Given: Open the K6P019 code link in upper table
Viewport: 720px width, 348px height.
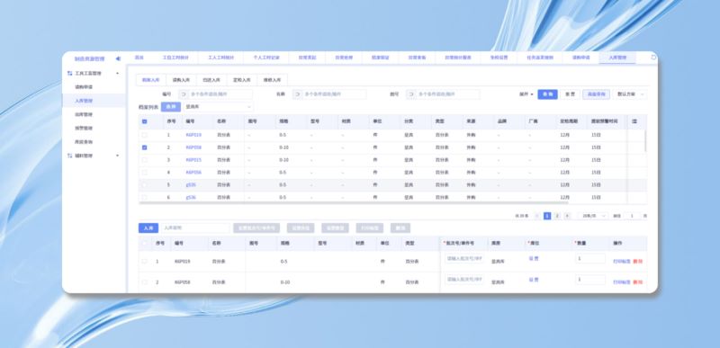Looking at the screenshot, I should point(193,135).
